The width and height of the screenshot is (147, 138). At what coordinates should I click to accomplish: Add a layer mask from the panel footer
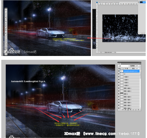128,110
